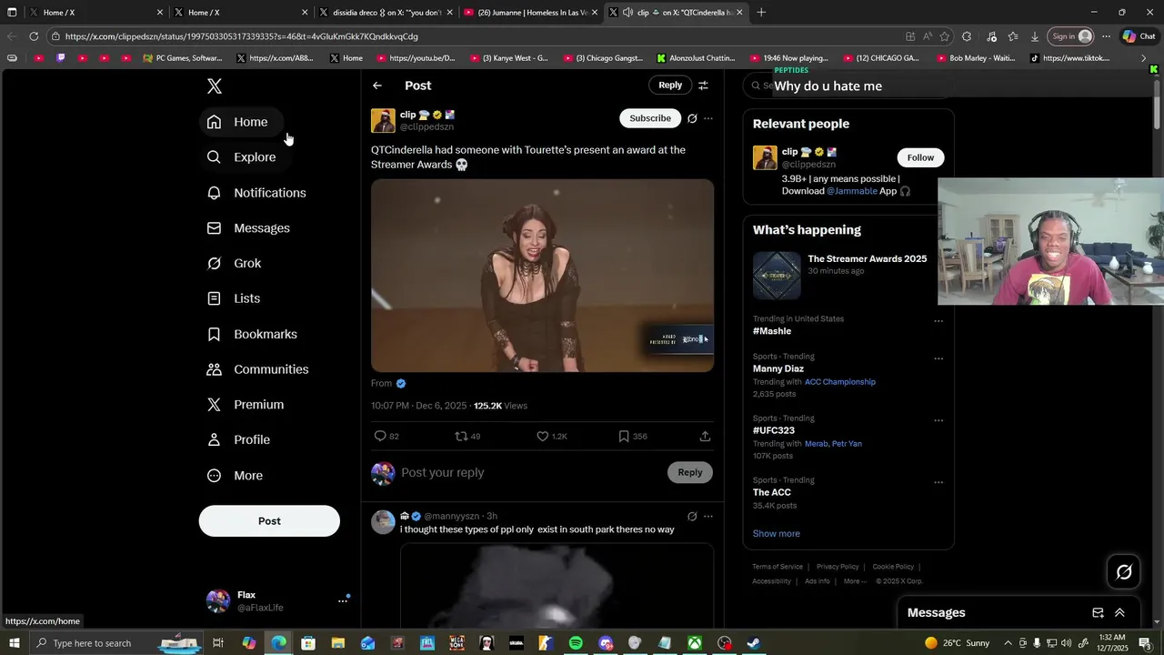Open more options on clip's post
This screenshot has height=655, width=1164.
708,118
